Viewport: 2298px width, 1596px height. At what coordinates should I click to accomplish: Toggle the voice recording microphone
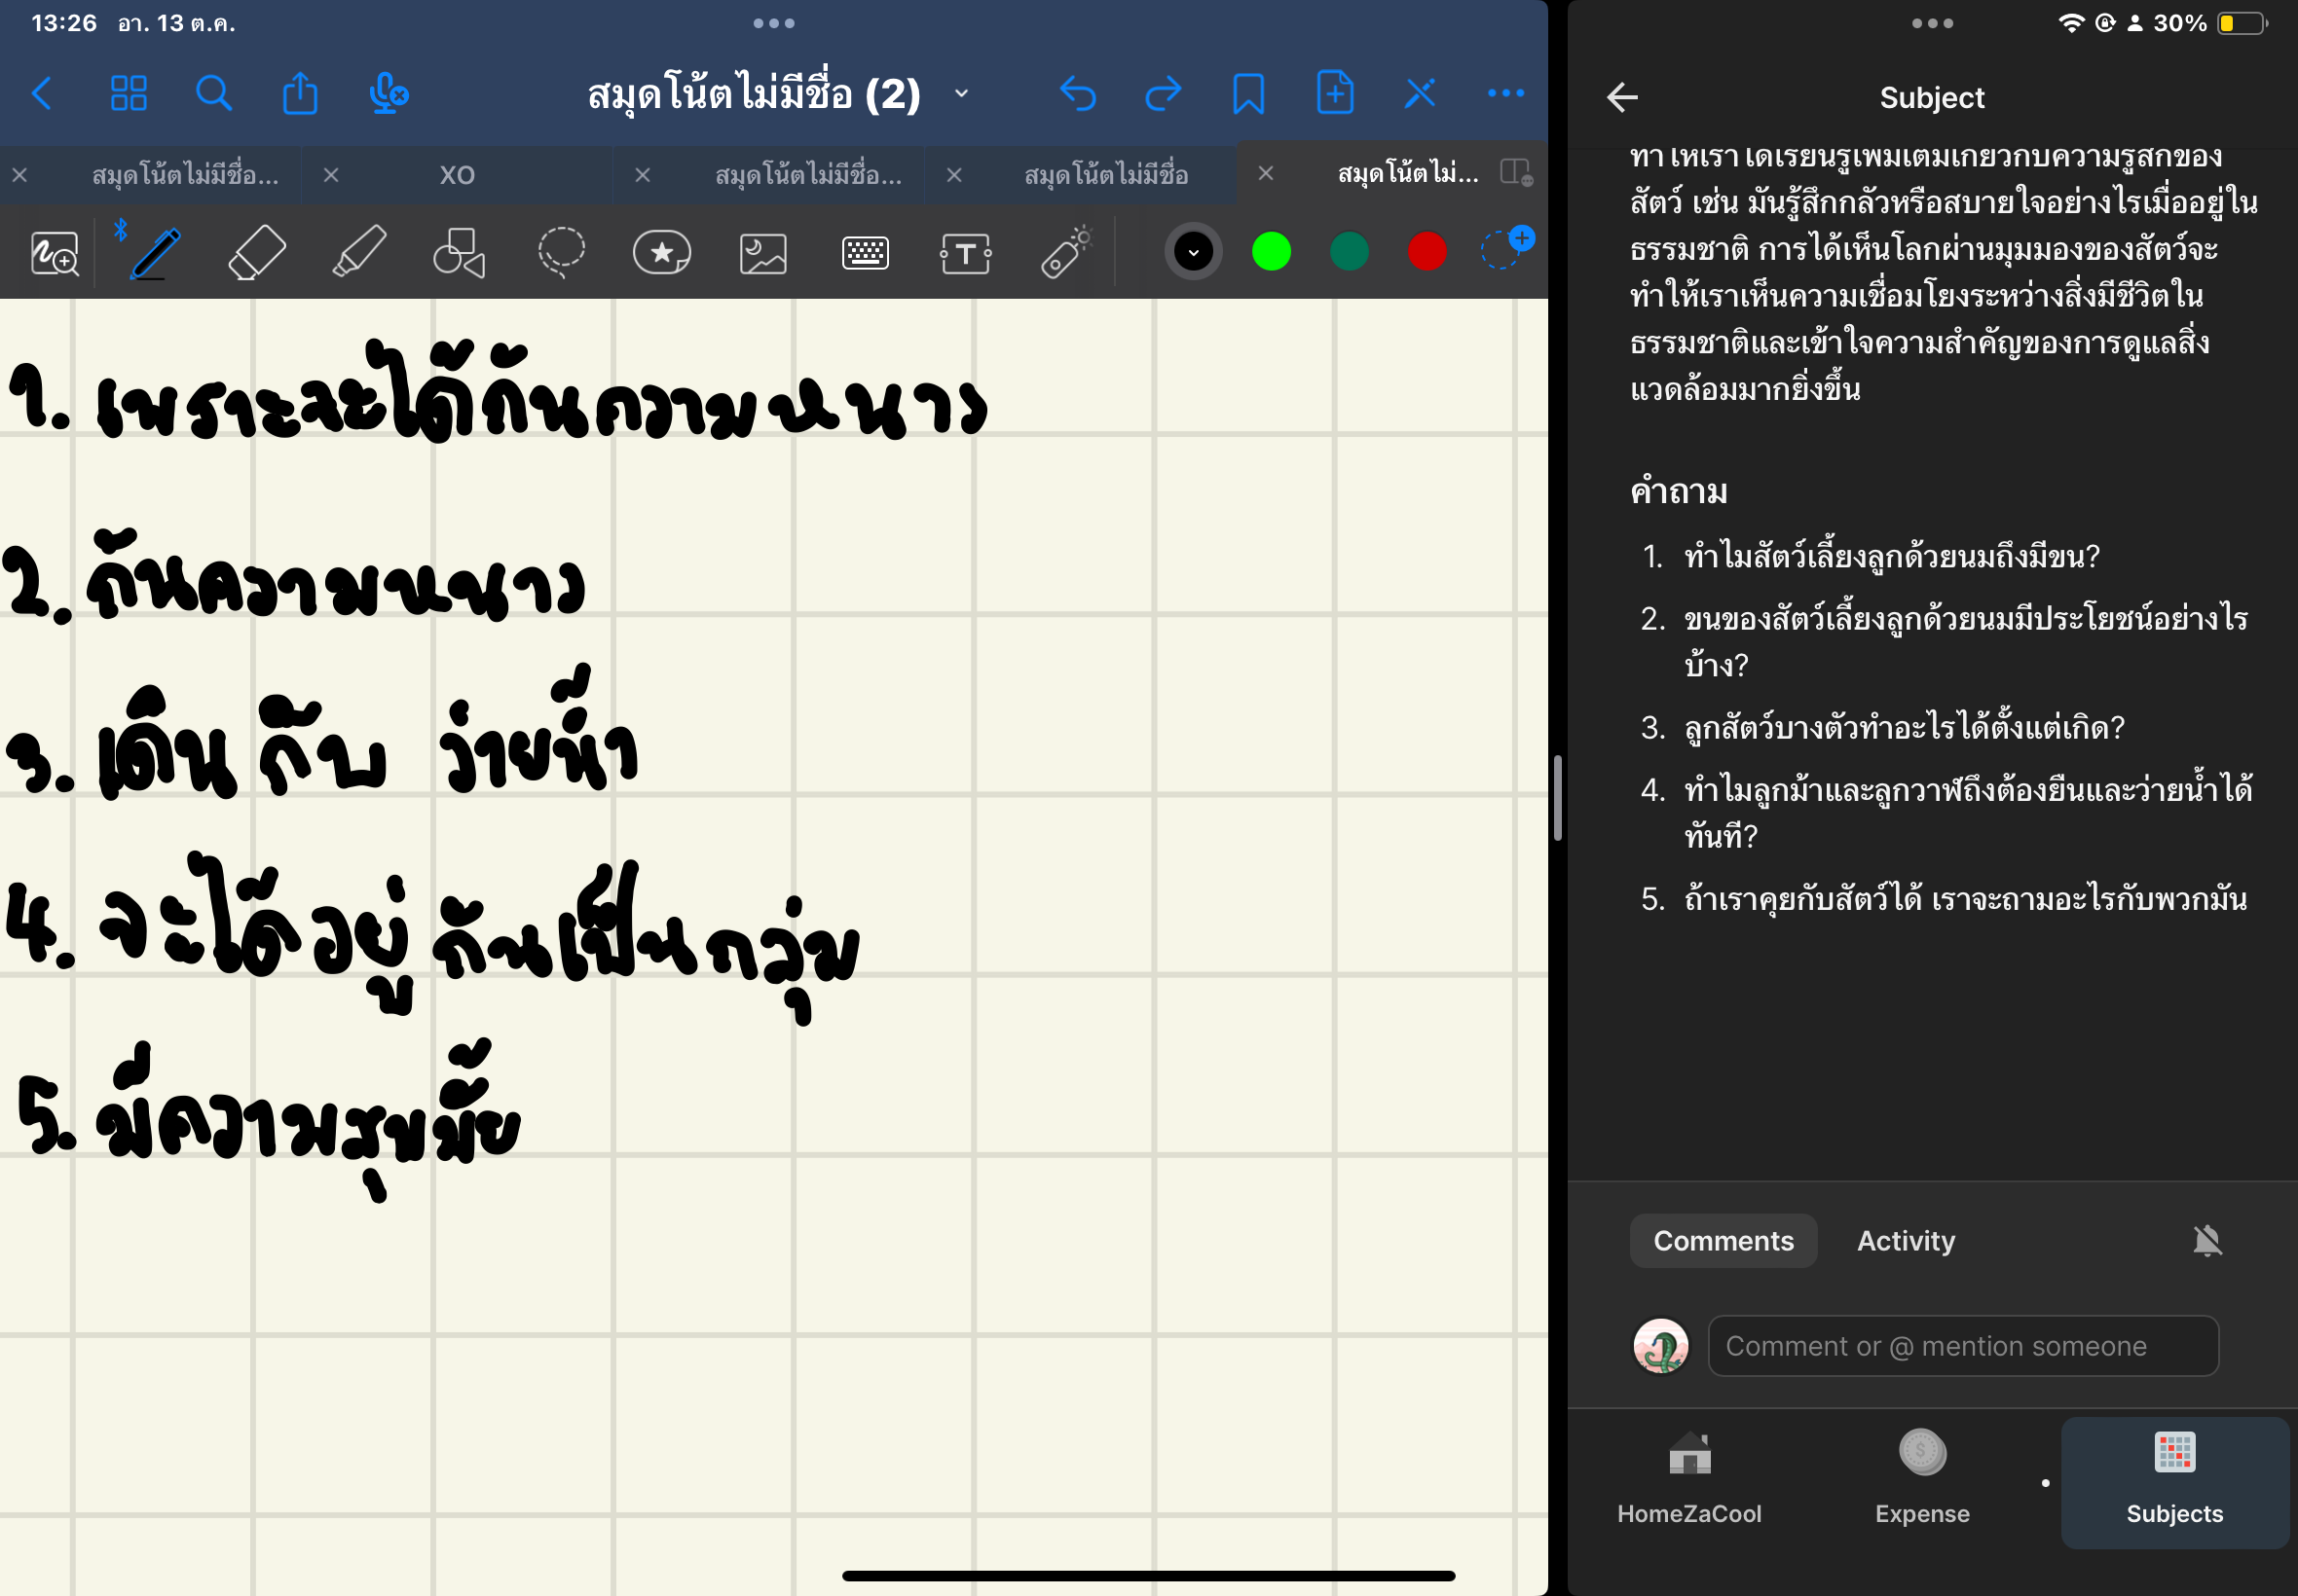click(389, 93)
